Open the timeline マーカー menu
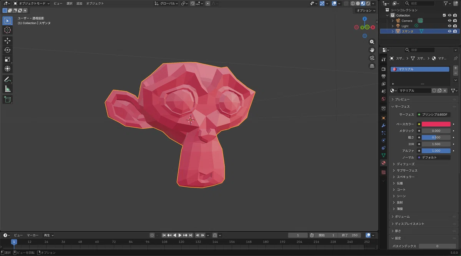Viewport: 461px width, 256px height. click(33, 235)
